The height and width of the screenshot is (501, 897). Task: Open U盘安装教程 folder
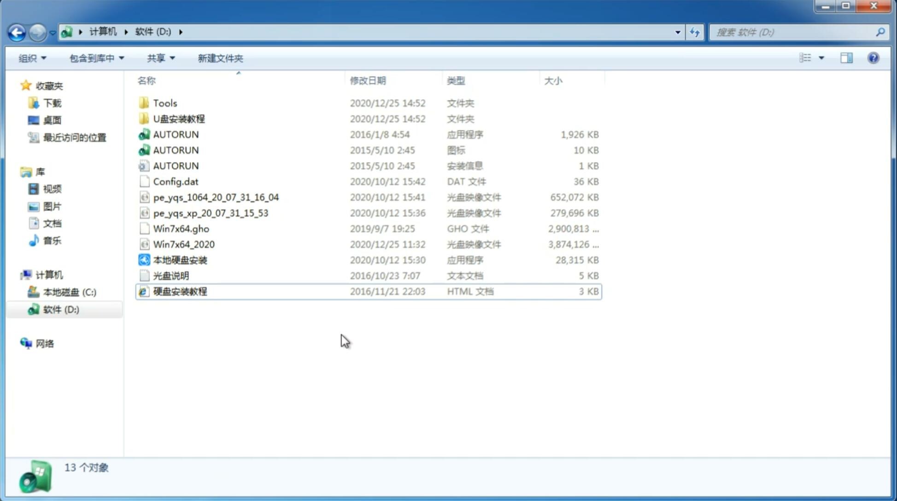180,118
